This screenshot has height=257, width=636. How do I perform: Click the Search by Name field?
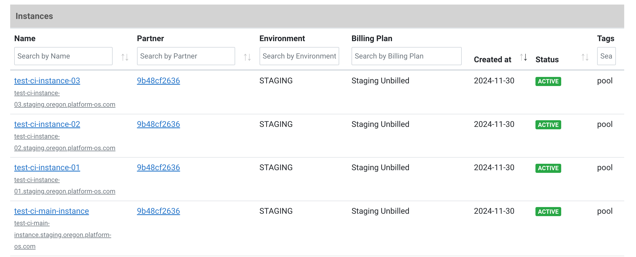click(x=63, y=56)
